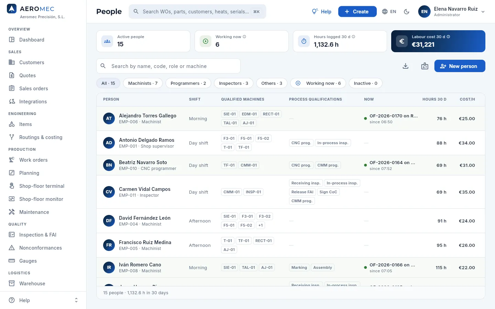Screen dimensions: 495x309
Task: Click the Labour cost 30 d card
Action: pos(438,41)
